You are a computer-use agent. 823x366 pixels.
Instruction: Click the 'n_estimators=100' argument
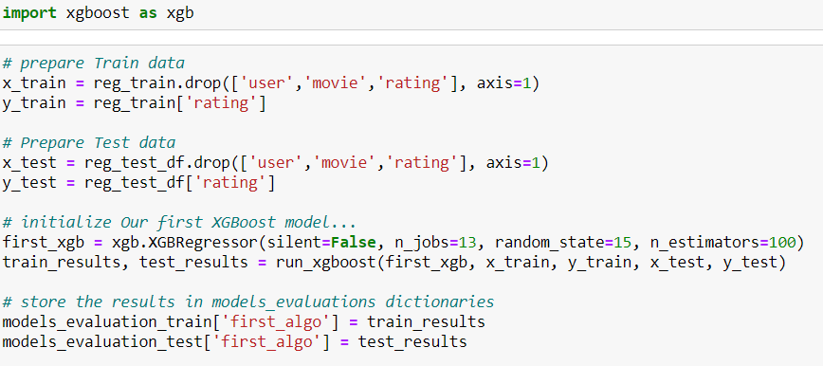click(x=722, y=243)
